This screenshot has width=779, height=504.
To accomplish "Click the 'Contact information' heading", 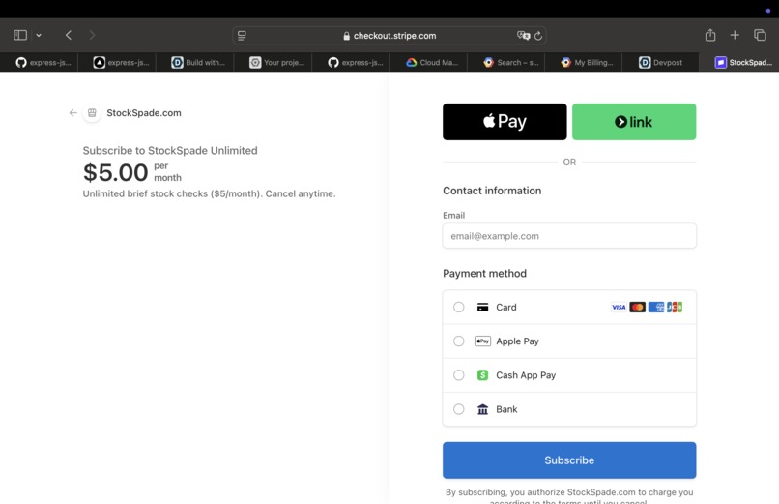I will coord(492,191).
